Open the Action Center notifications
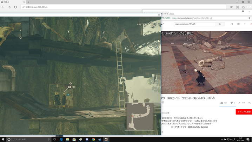The image size is (252, 142). (248, 140)
